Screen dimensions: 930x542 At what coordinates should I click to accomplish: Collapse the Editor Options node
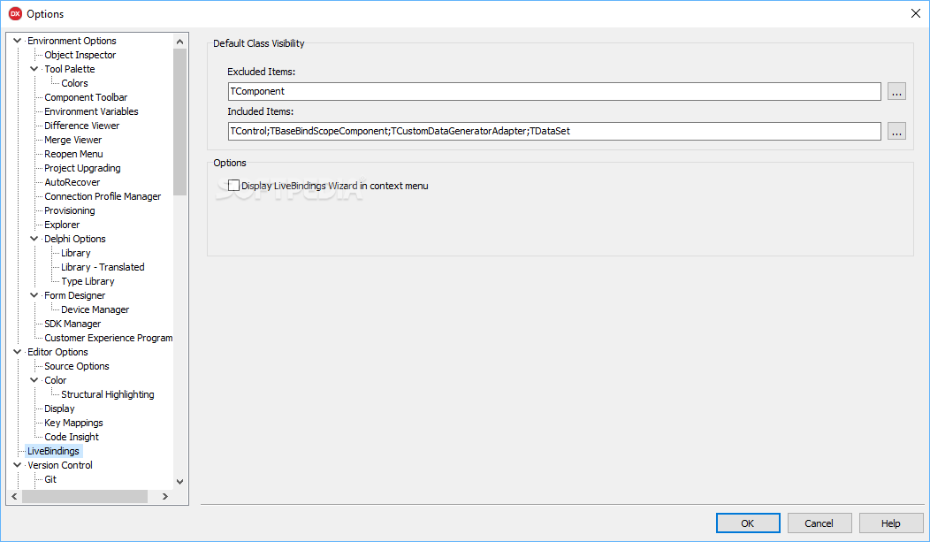17,352
